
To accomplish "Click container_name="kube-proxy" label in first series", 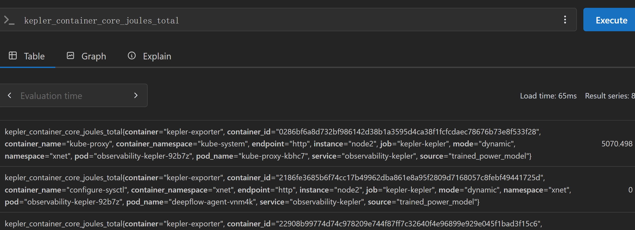I will click(59, 144).
